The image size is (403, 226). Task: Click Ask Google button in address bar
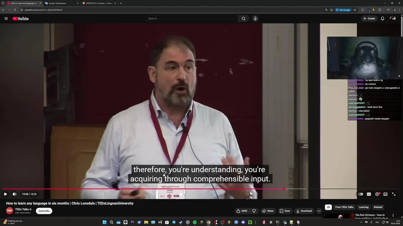pyautogui.click(x=343, y=10)
